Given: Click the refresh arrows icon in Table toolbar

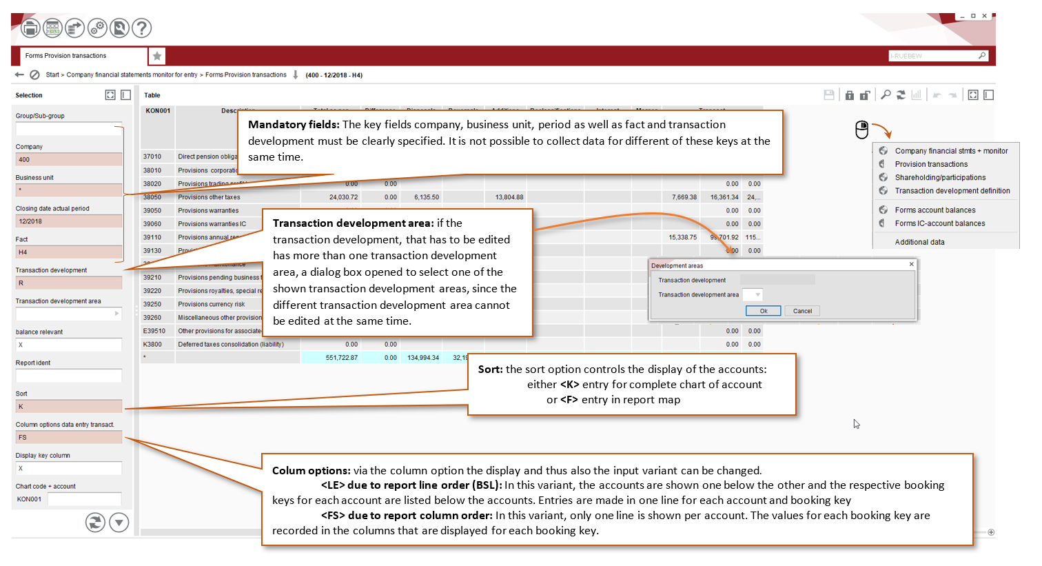Looking at the screenshot, I should tap(901, 95).
